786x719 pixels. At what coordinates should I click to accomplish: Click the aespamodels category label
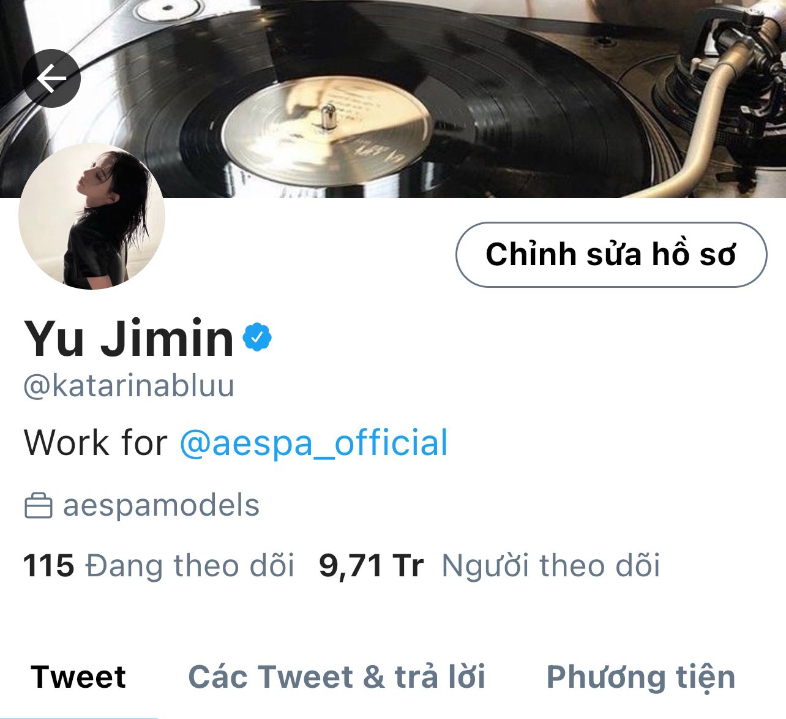tap(161, 506)
